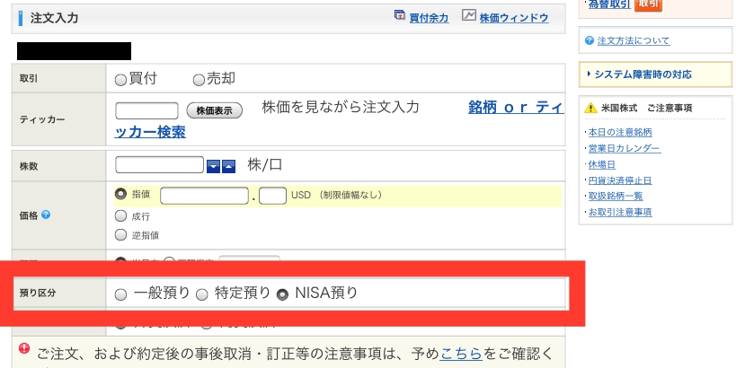
Task: Open the 銘柄 or ティッカー検索 link
Action: [516, 108]
